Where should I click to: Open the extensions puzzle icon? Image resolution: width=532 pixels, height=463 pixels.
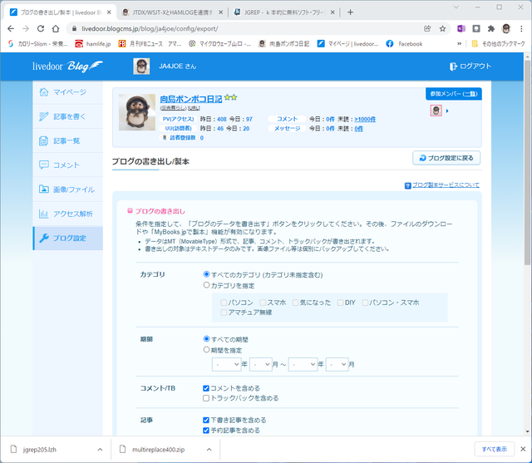point(491,29)
